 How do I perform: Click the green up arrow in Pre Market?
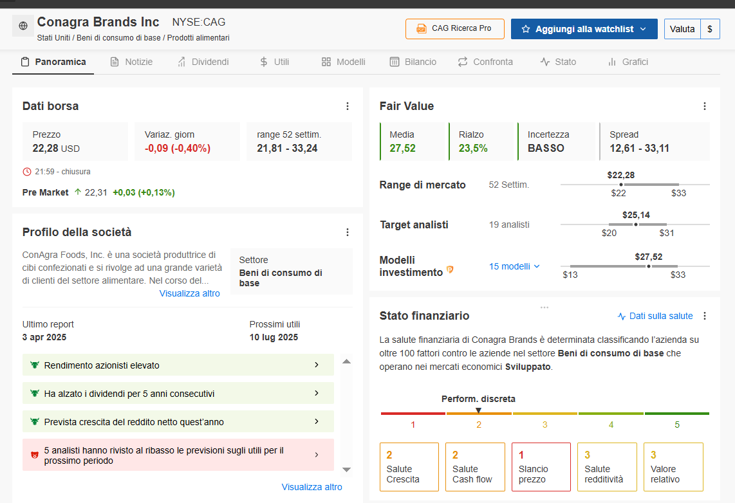coord(78,192)
